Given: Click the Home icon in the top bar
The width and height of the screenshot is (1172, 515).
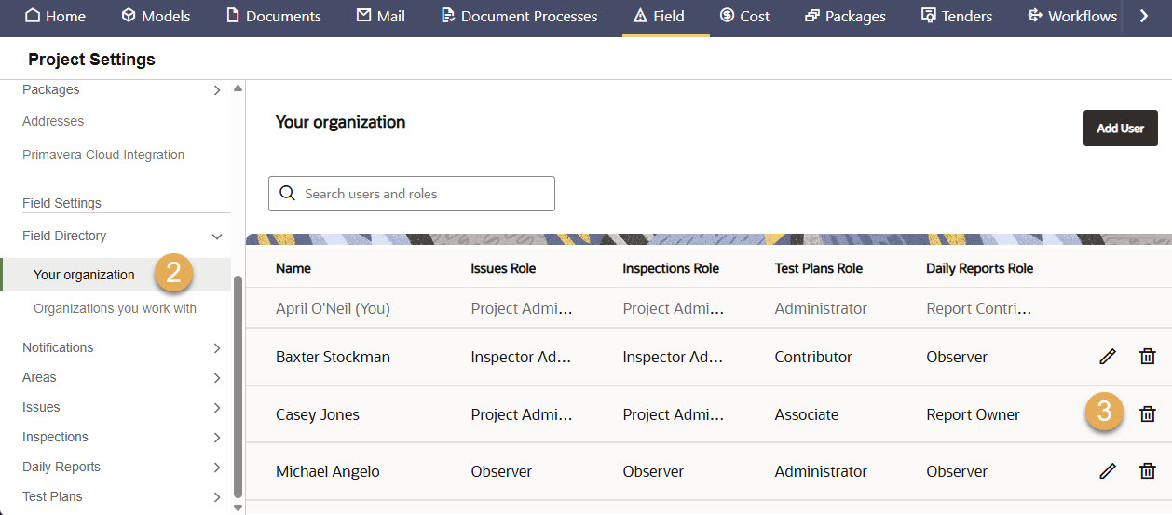Looking at the screenshot, I should pos(33,16).
